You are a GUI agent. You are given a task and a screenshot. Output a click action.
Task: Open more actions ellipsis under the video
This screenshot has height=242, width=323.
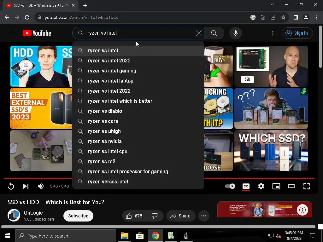tap(204, 216)
